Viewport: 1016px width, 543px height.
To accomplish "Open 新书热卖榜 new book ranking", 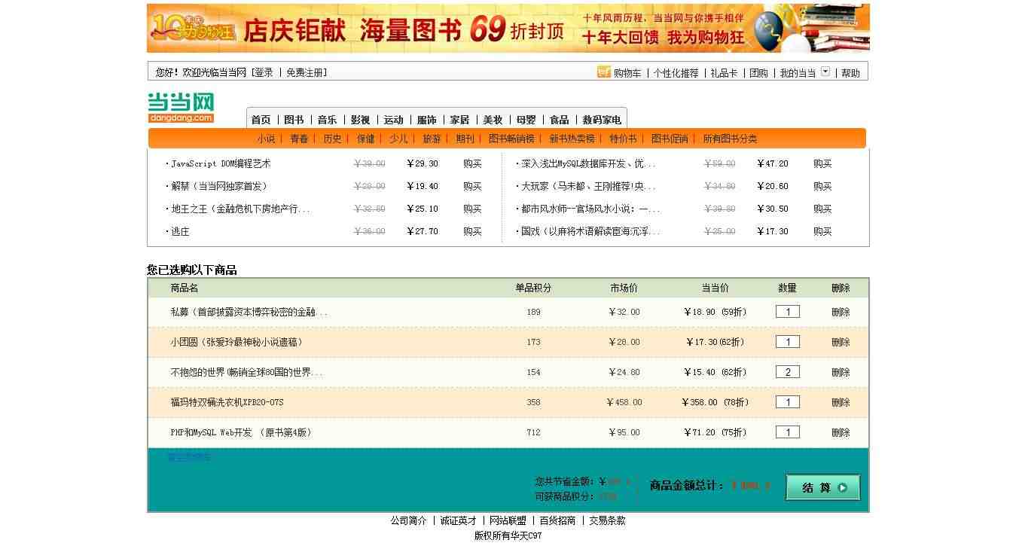I will coord(572,139).
